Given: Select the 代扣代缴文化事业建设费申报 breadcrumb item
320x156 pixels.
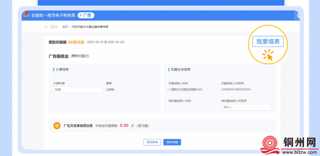Looking at the screenshot, I should 90,27.
